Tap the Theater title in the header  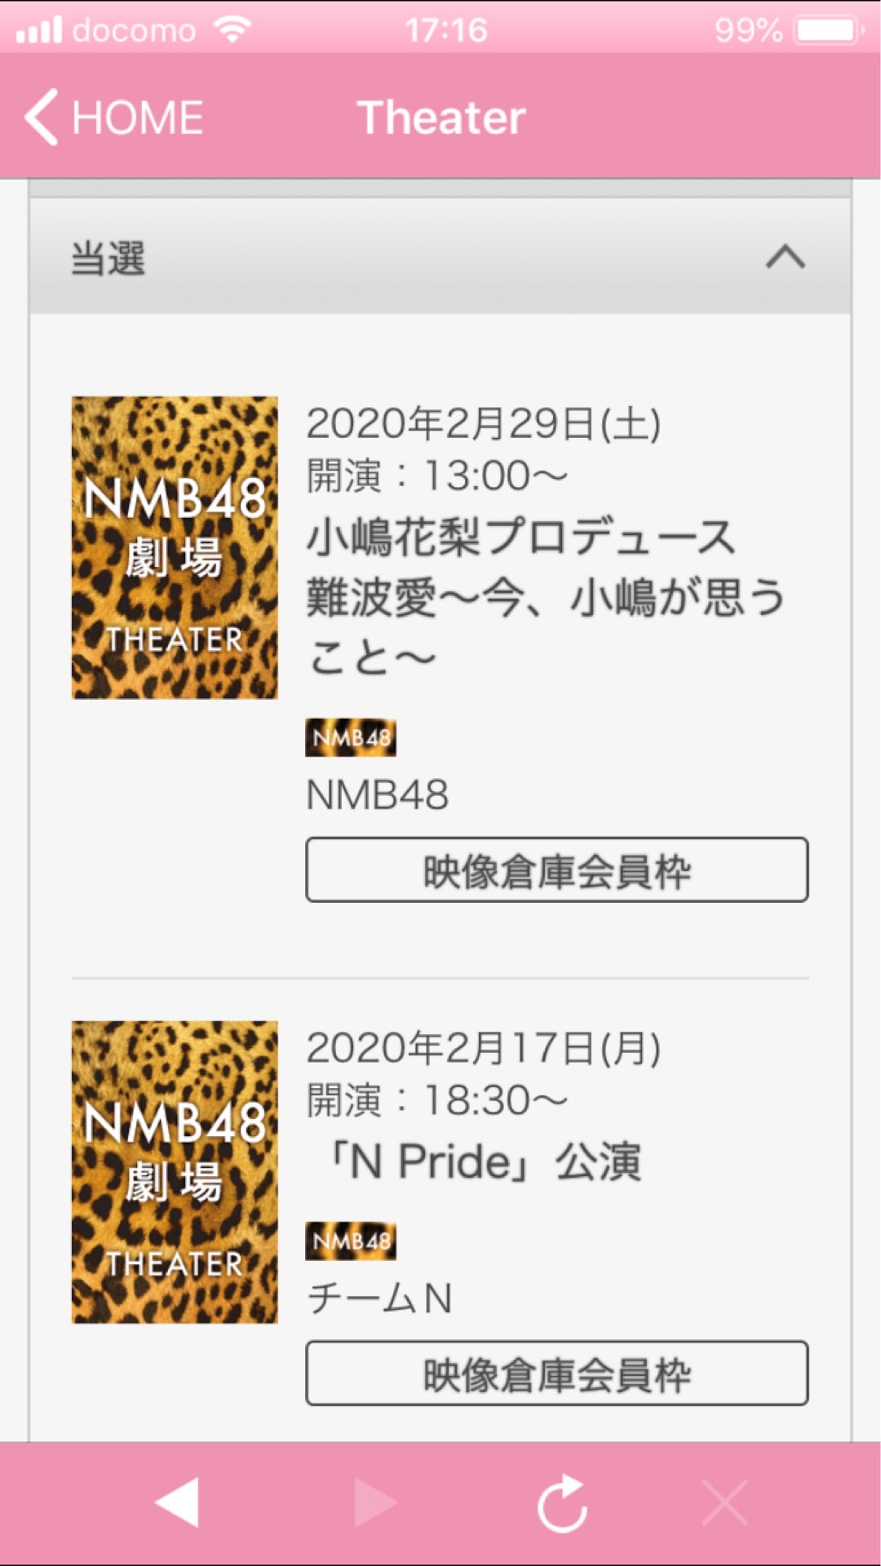pyautogui.click(x=441, y=117)
